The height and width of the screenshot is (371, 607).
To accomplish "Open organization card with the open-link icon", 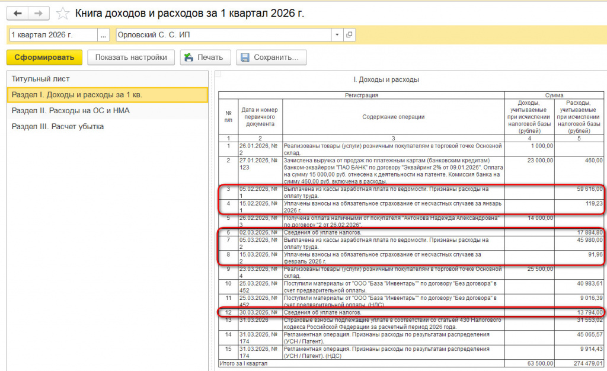I will [349, 35].
